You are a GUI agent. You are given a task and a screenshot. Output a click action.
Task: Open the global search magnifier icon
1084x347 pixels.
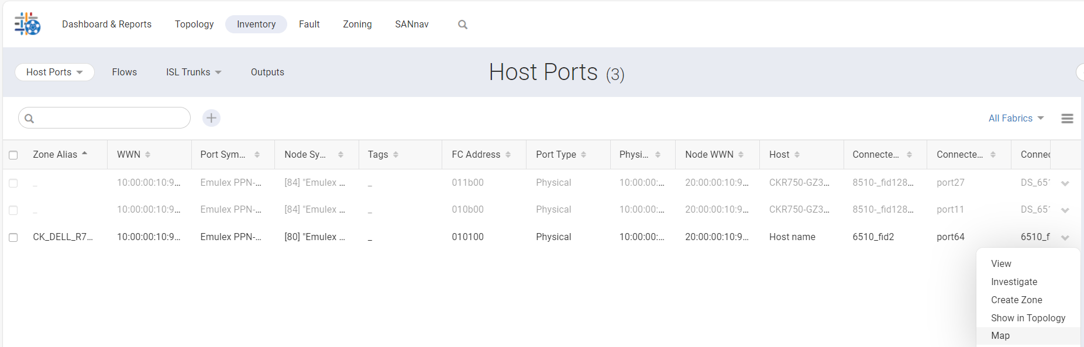463,25
